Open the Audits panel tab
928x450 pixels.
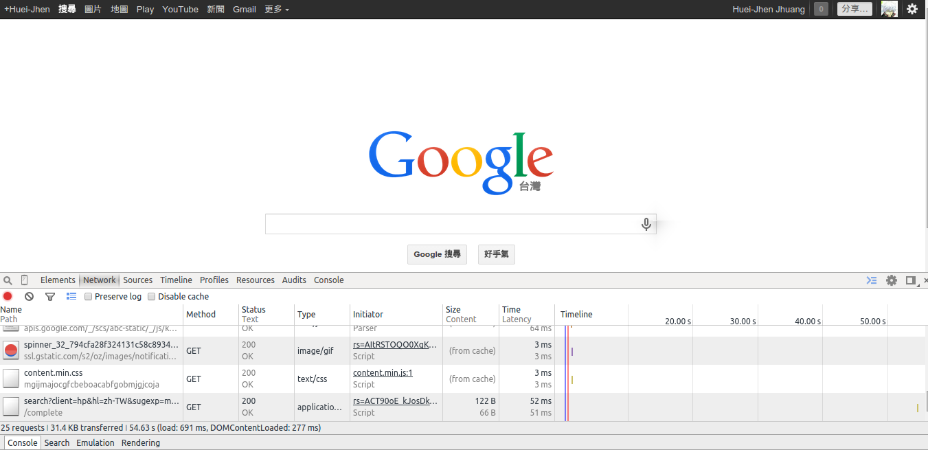(294, 280)
